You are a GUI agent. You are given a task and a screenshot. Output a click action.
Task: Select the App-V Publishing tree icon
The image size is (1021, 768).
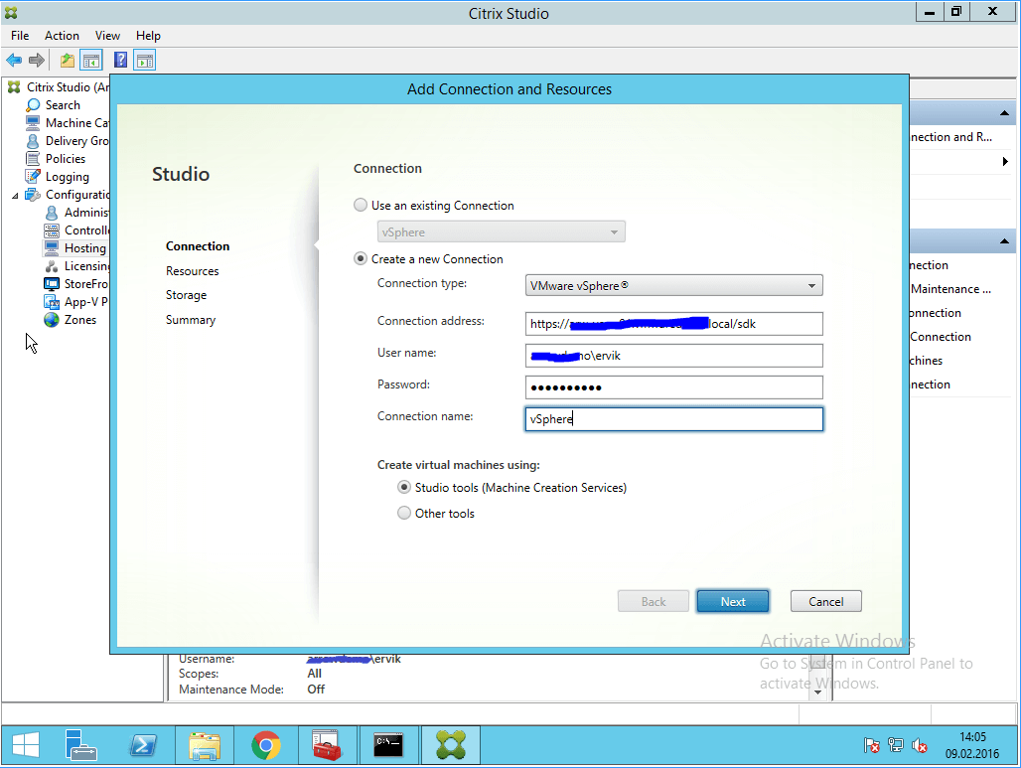[52, 302]
